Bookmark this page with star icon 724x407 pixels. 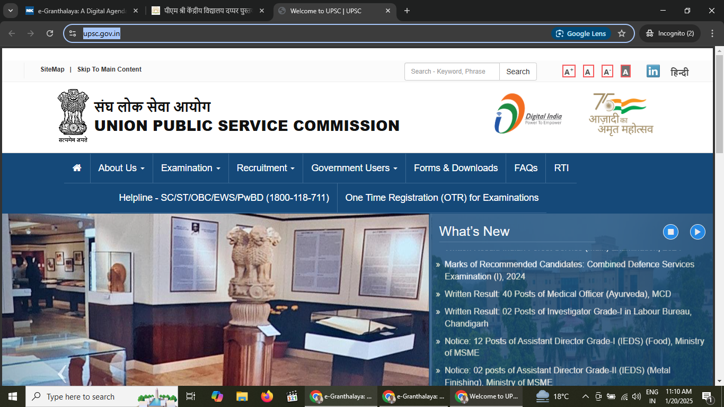622,33
